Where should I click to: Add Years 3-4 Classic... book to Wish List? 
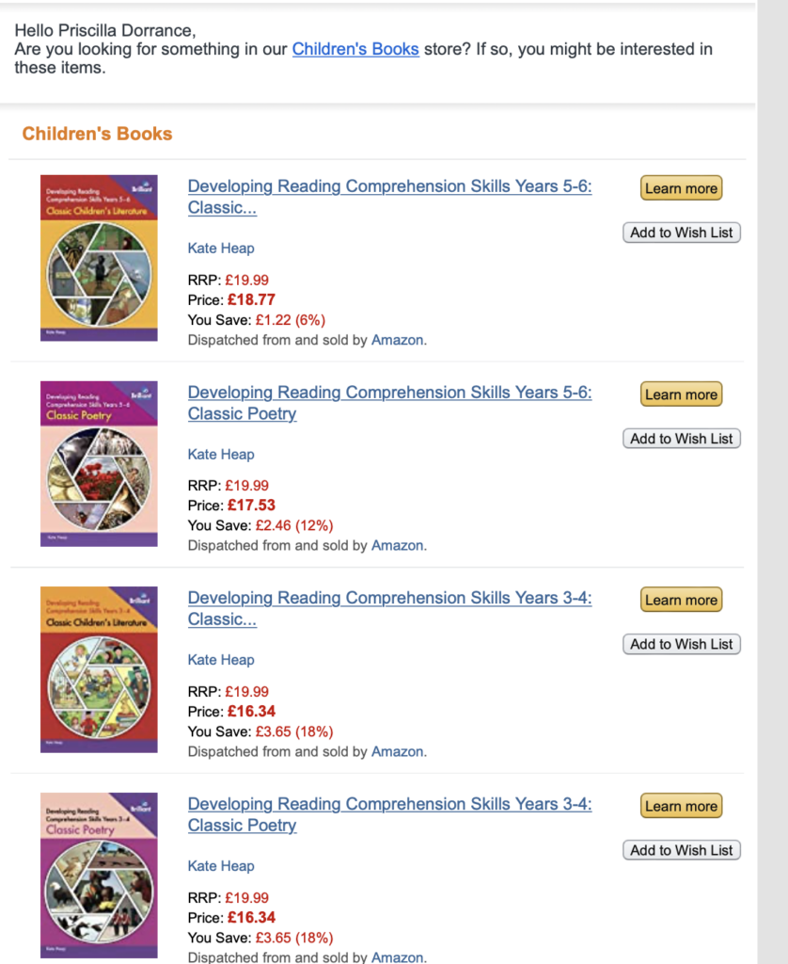point(681,644)
